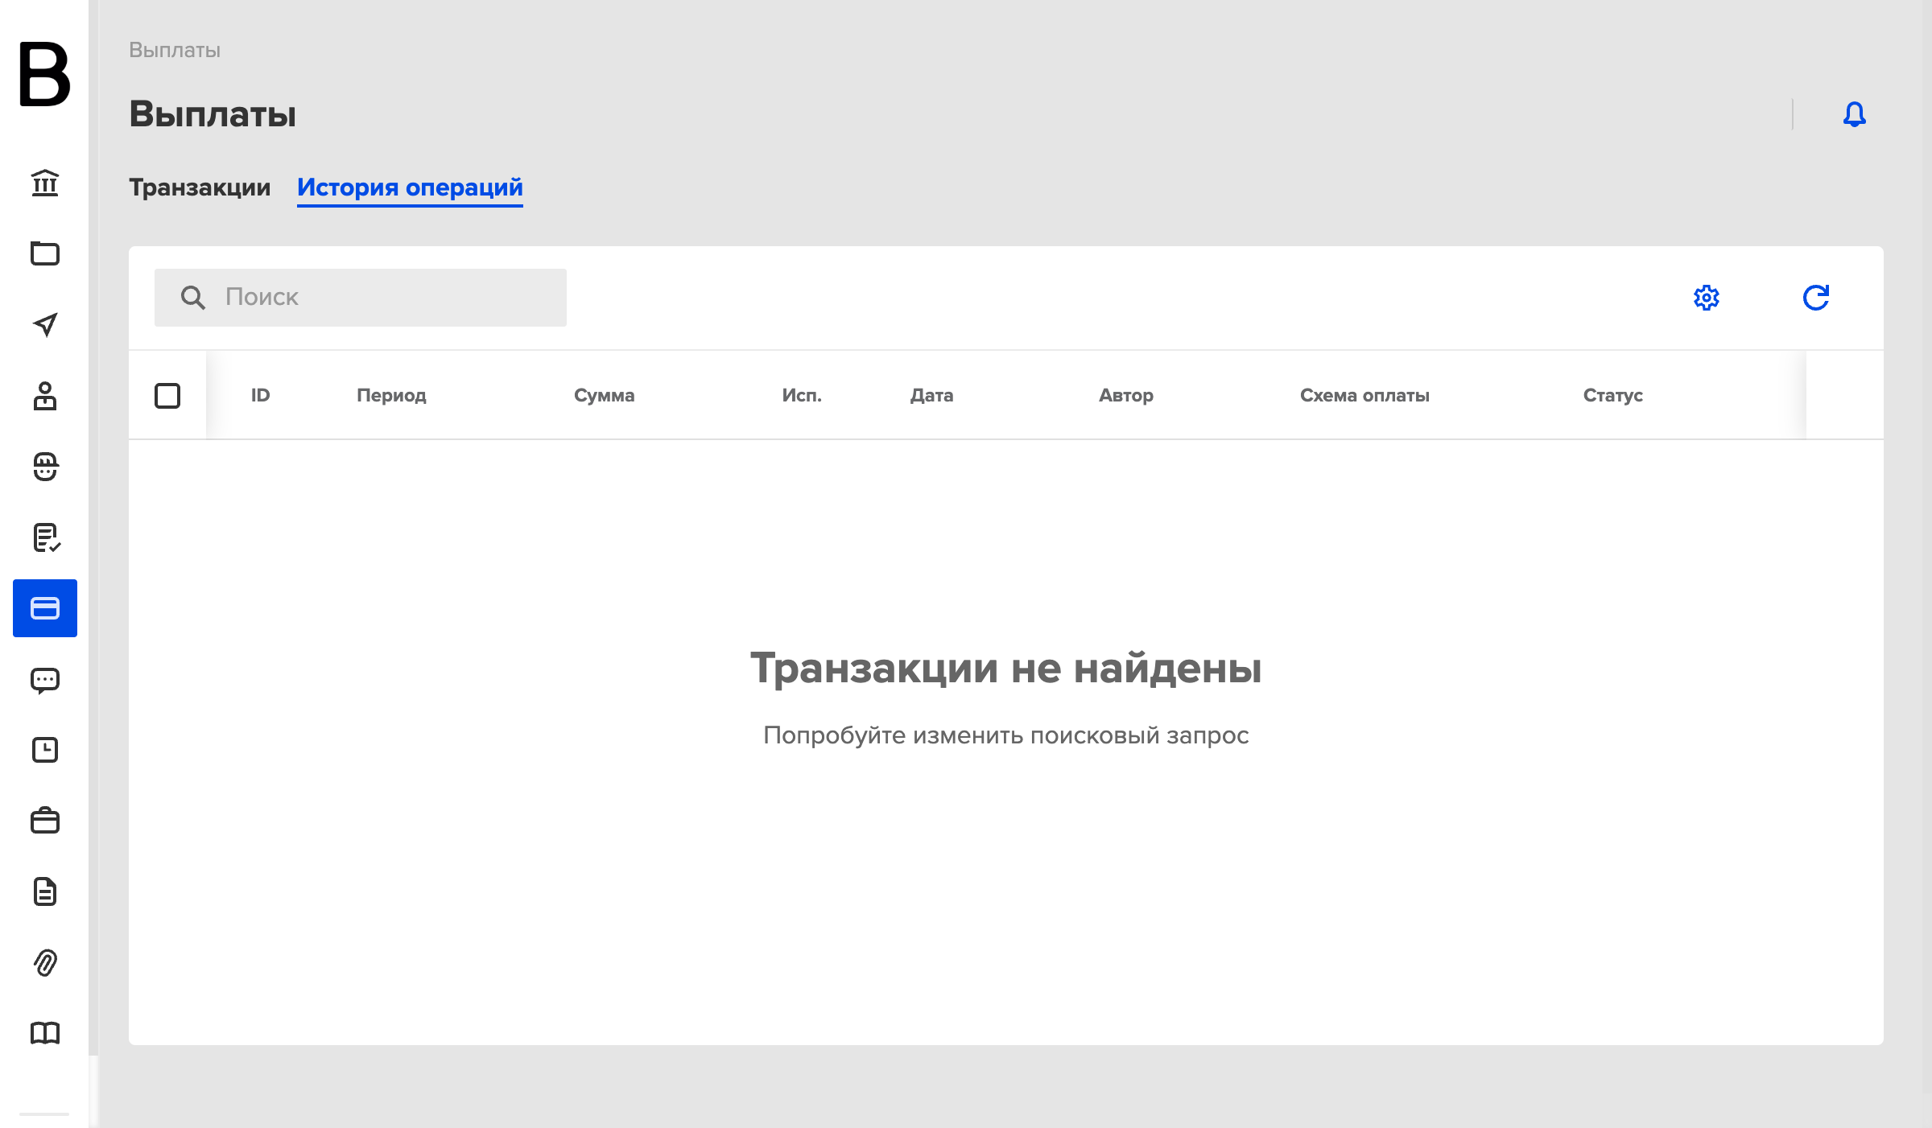Click the Транзакции не найдены message

(x=1006, y=668)
